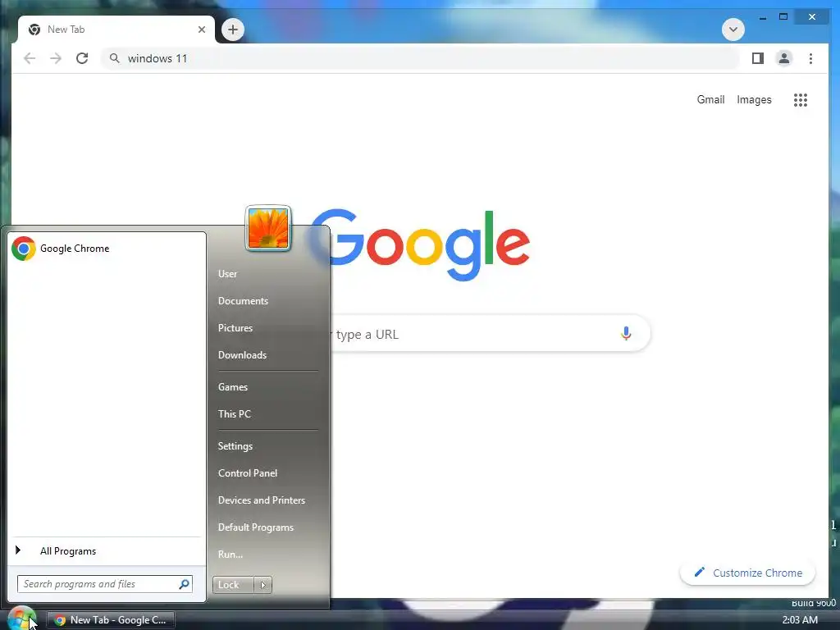Open a new tab with plus button
Viewport: 840px width, 630px height.
[232, 30]
